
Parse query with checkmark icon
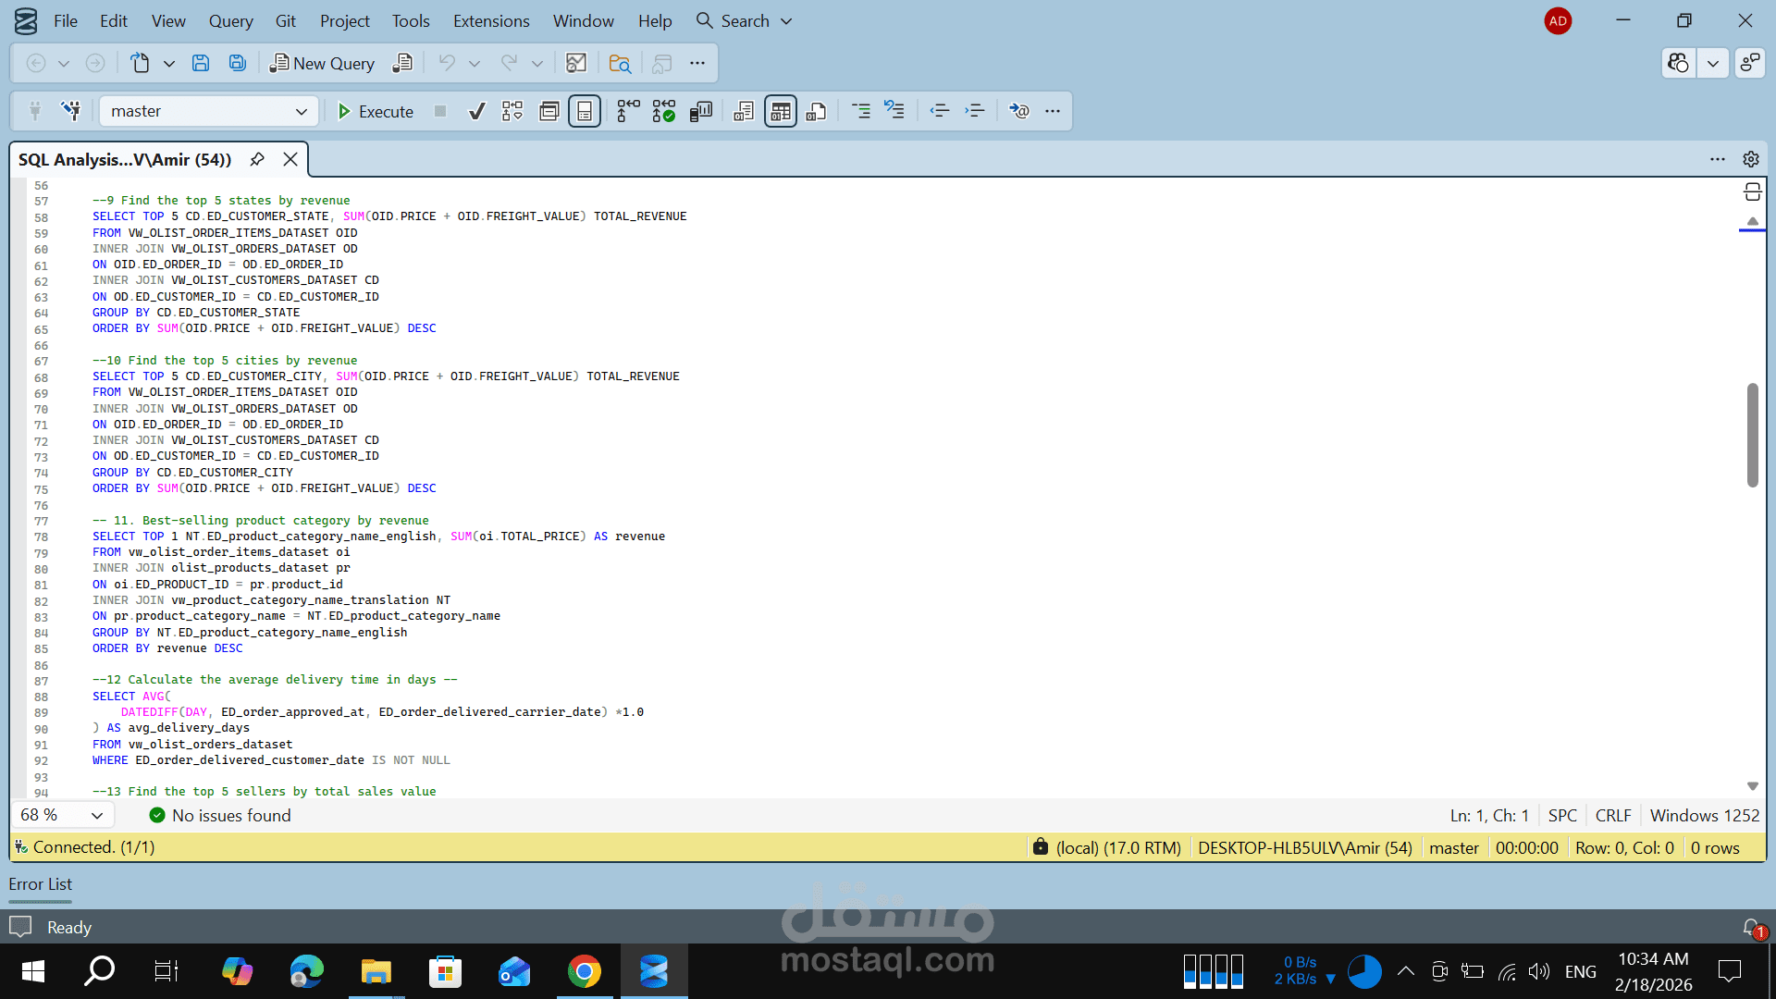pos(476,111)
